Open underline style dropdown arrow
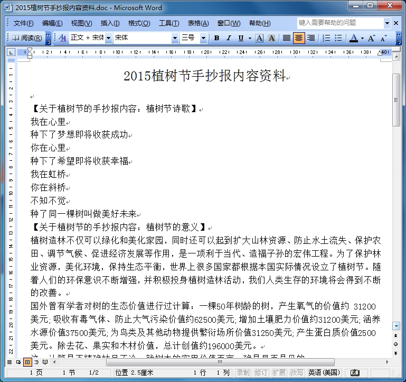This screenshot has width=406, height=382. click(250, 38)
